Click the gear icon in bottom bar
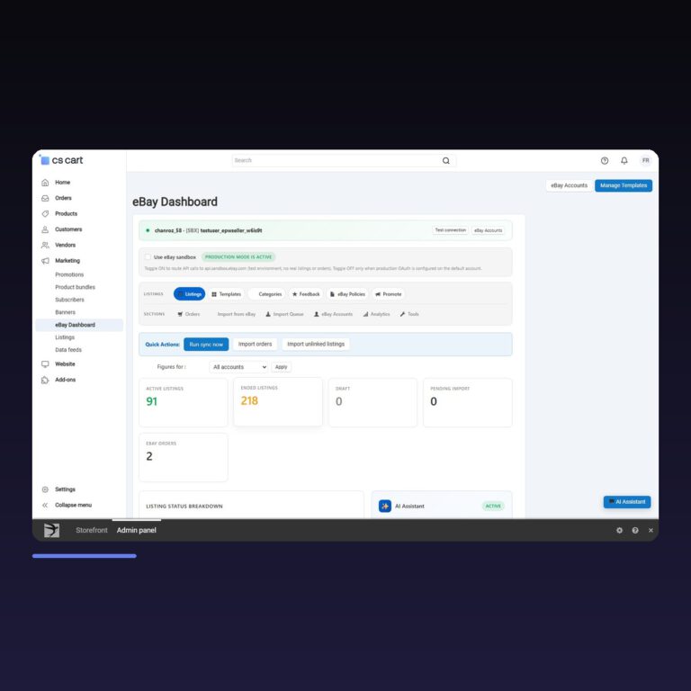The height and width of the screenshot is (691, 691). click(x=620, y=531)
